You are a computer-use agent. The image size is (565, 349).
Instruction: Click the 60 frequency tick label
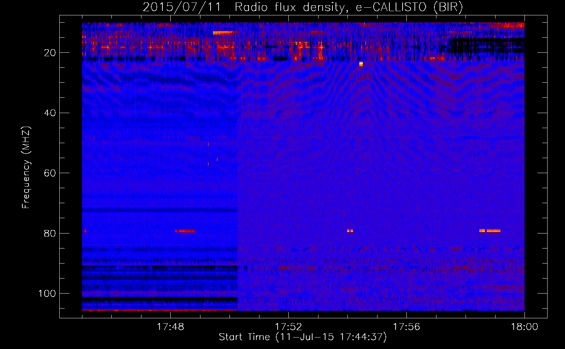50,173
